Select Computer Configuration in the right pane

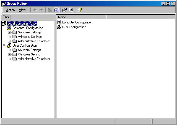(77, 22)
